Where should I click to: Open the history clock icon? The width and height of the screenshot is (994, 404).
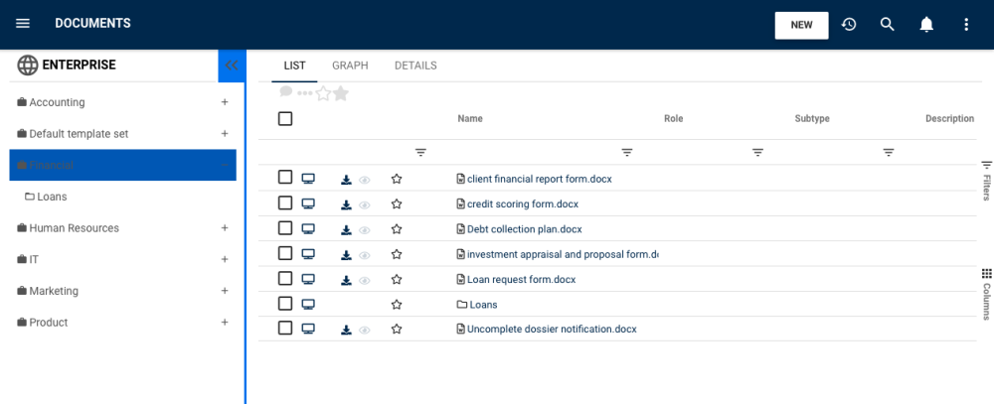[x=849, y=24]
